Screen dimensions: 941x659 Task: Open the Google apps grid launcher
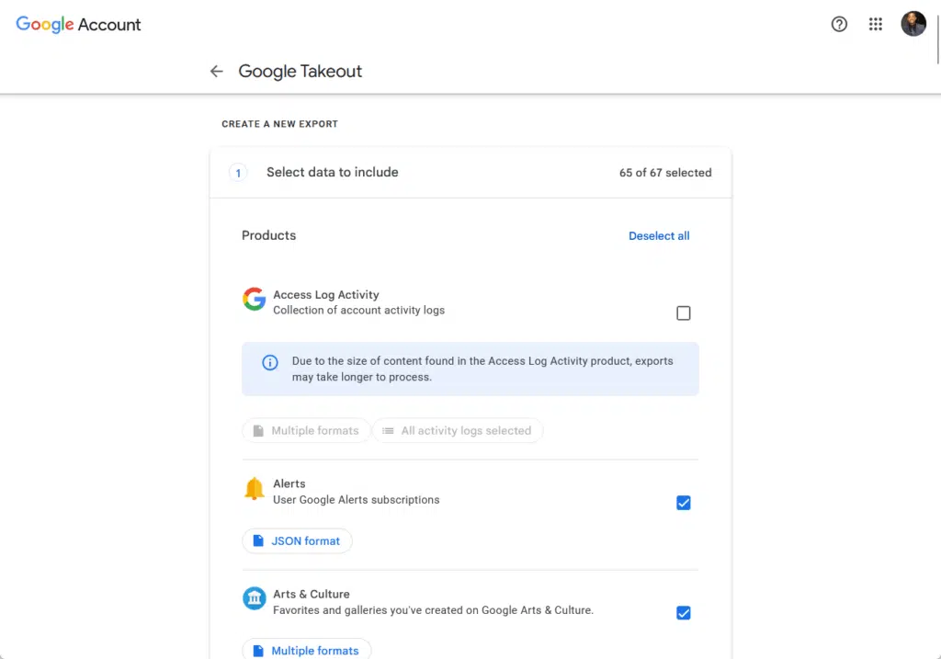point(876,24)
